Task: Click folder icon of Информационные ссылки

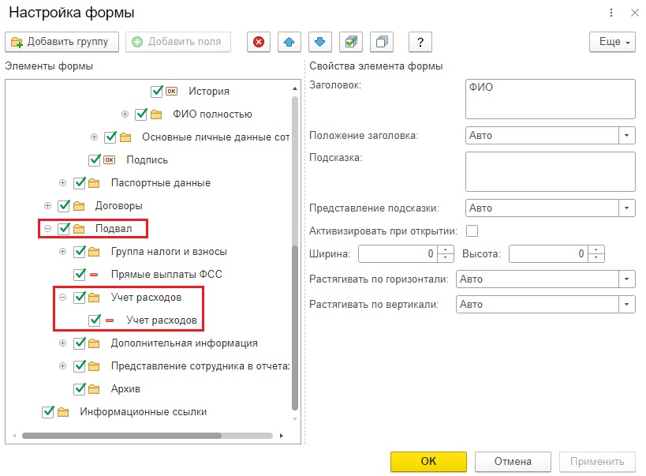Action: (x=63, y=411)
